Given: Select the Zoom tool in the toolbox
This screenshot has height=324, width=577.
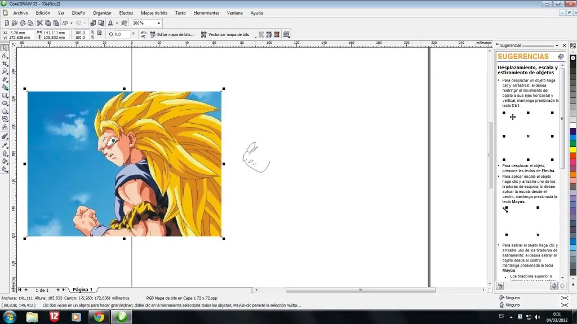Looking at the screenshot, I should (x=5, y=71).
